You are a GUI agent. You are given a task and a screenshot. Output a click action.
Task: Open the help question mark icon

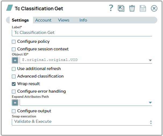[111, 8]
